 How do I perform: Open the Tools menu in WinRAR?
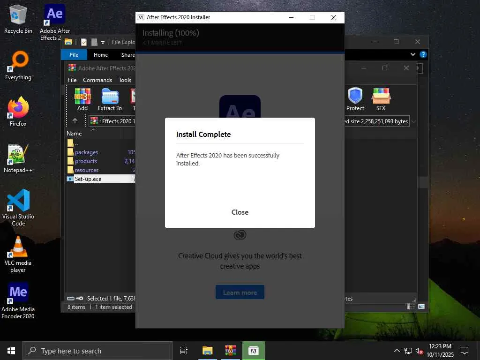[x=125, y=80]
